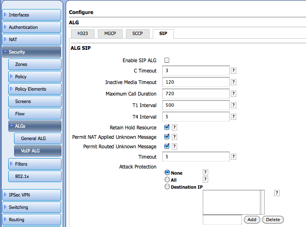Viewport: 306px width, 227px height.
Task: Open help for Inactive Media Timeout
Action: coord(233,82)
